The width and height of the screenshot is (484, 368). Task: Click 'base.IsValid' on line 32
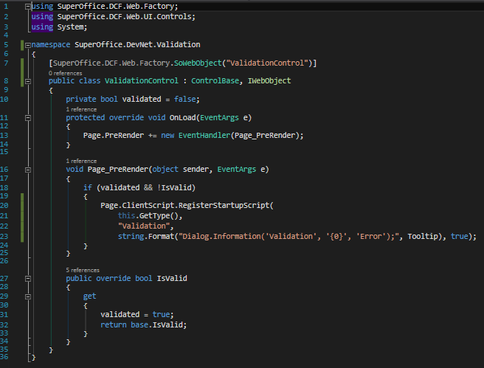coord(157,324)
